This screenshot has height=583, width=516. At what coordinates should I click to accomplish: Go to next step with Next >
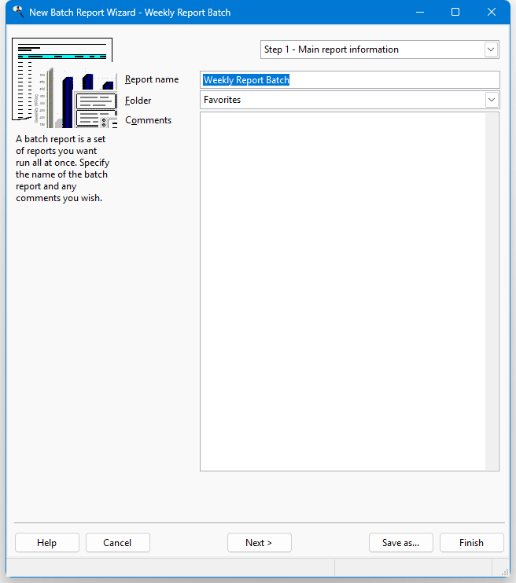click(259, 543)
